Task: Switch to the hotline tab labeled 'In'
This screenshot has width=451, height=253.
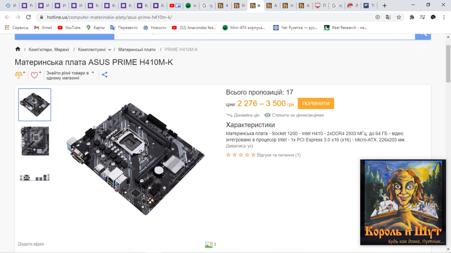Action: 288,6
